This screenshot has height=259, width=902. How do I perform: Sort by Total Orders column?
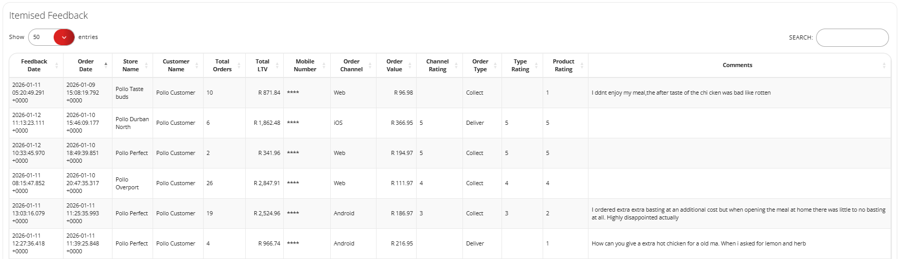(x=222, y=66)
